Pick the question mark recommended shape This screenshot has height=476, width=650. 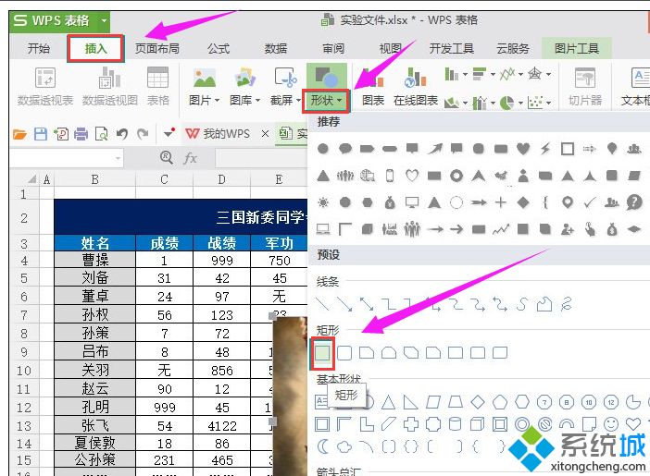click(x=634, y=202)
